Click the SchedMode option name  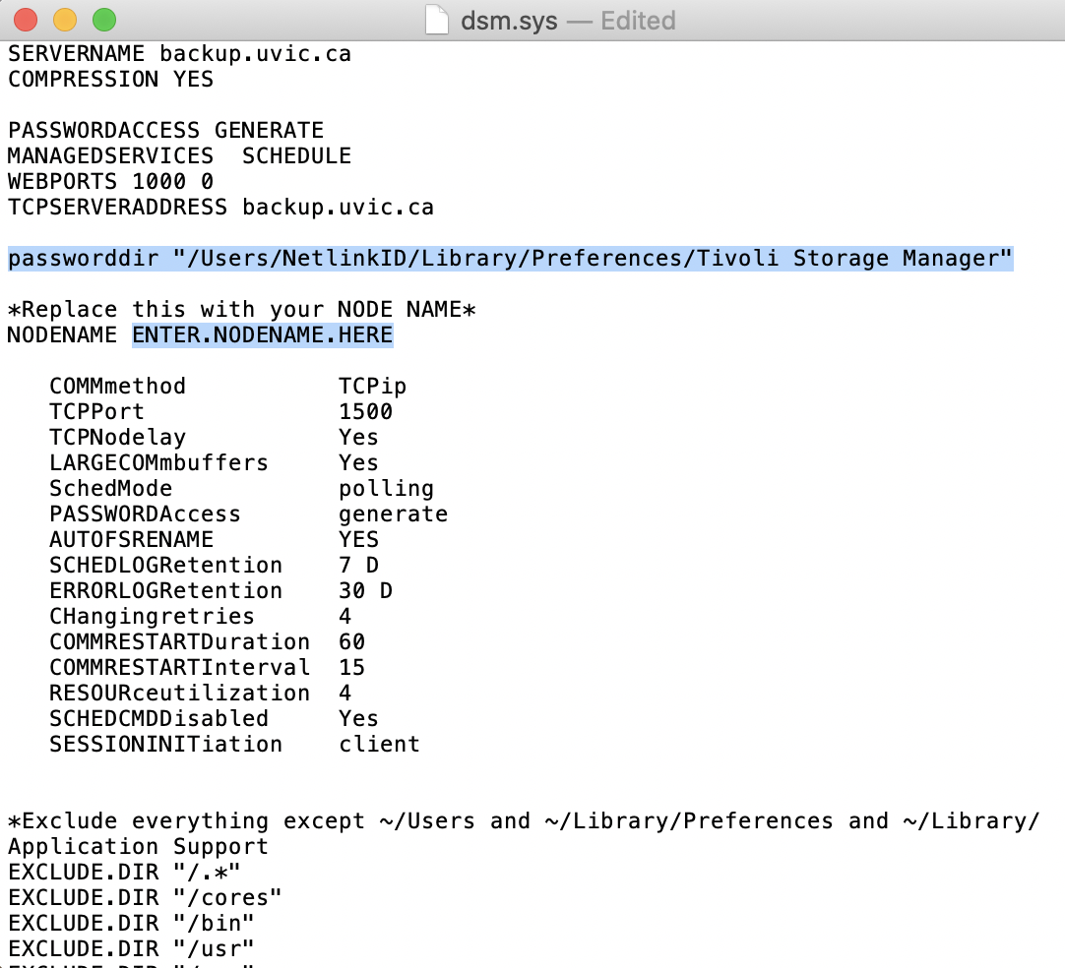(110, 489)
